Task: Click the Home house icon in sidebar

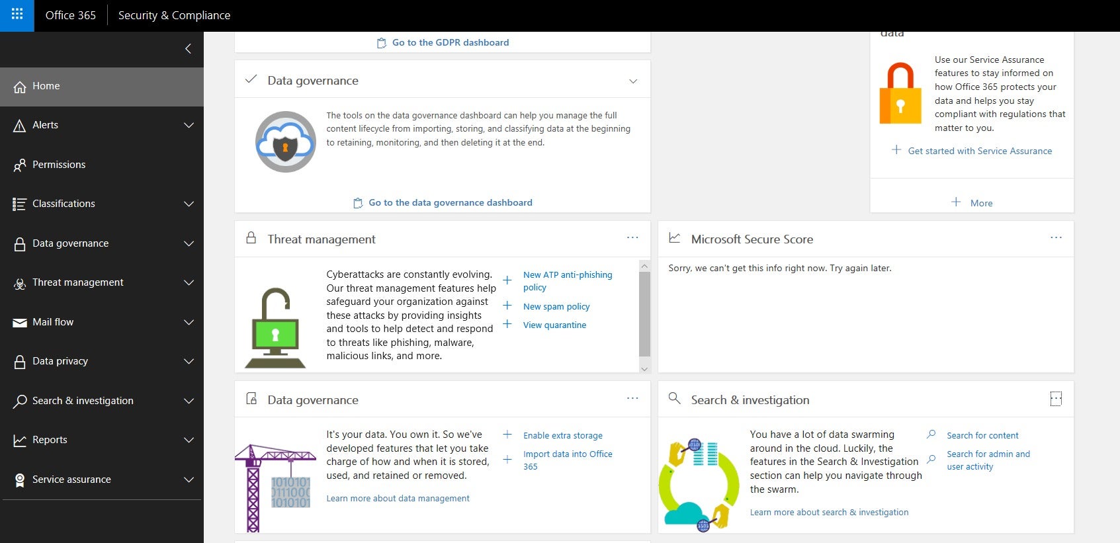Action: (20, 87)
